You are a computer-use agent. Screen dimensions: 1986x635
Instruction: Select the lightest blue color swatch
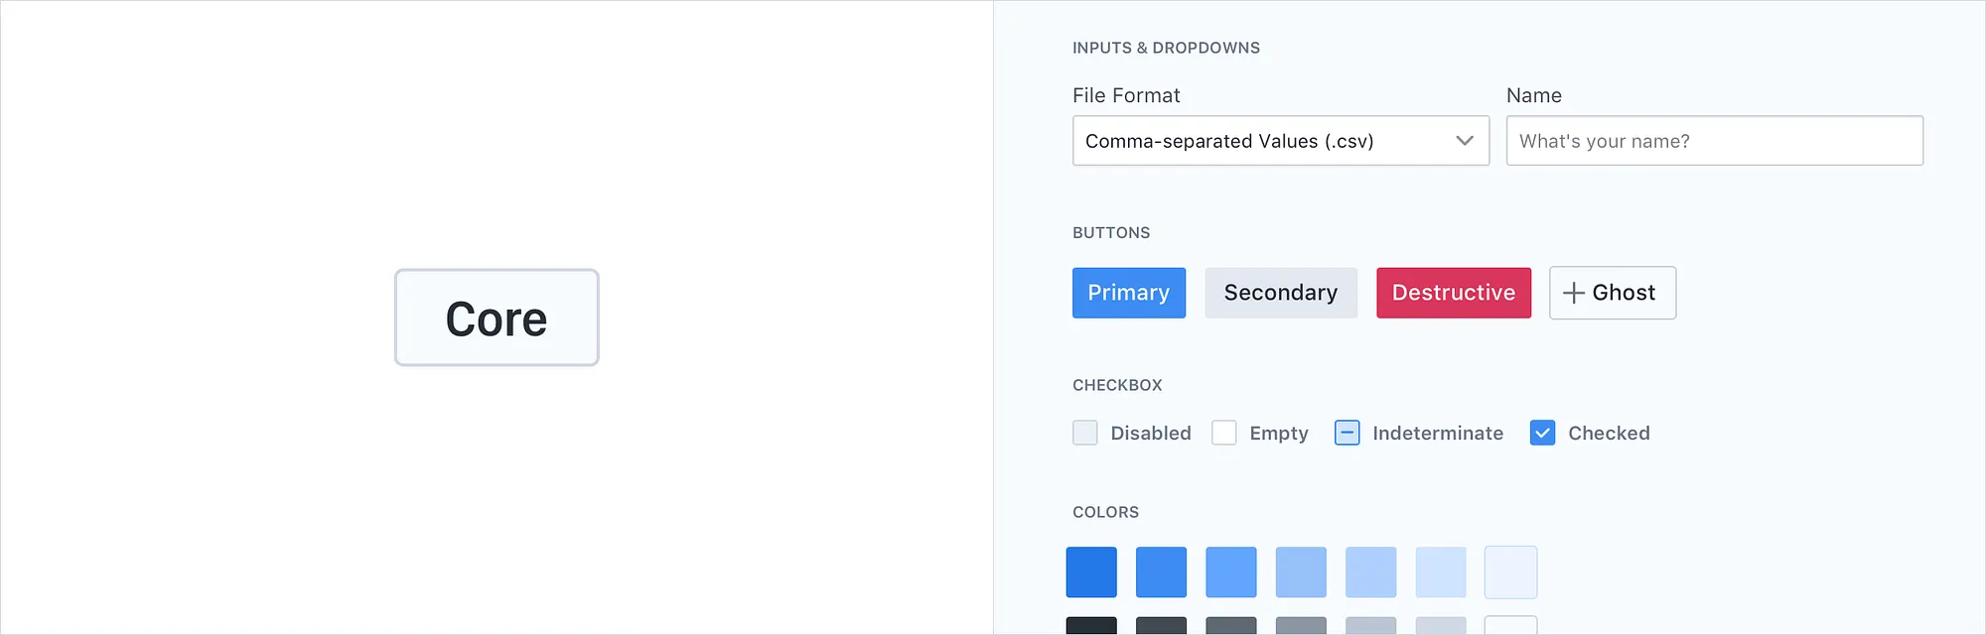(1510, 571)
